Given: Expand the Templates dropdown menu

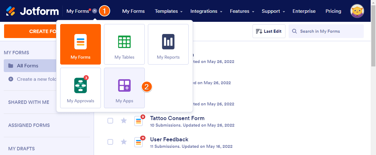Looking at the screenshot, I should pos(169,11).
